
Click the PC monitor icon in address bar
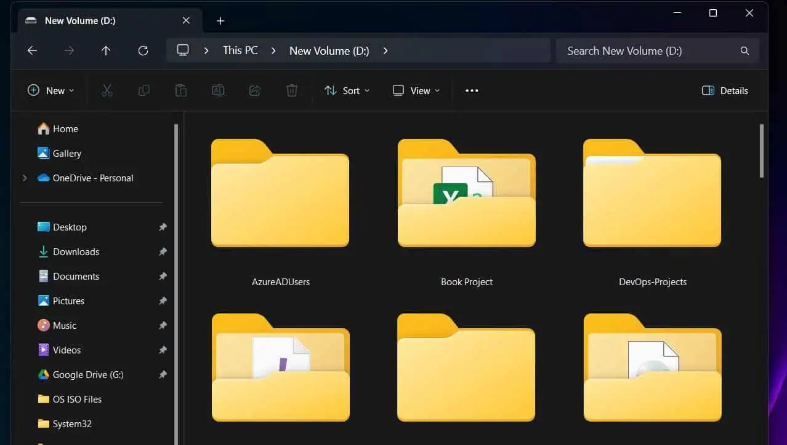click(183, 50)
